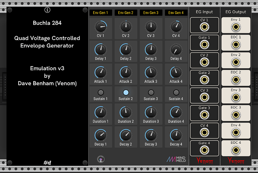258x173 pixels.
Task: Click the CV 3 knob
Action: [x=151, y=27]
